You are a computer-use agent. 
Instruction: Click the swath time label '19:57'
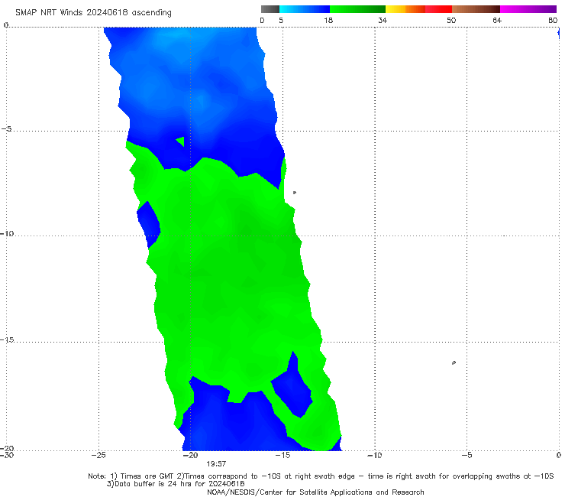216,464
